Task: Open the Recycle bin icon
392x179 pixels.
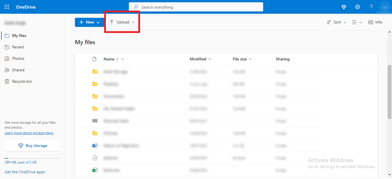Action: [x=7, y=81]
